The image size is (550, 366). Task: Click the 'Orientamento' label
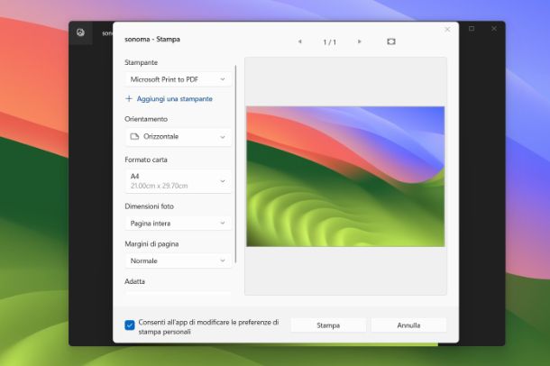[146, 119]
